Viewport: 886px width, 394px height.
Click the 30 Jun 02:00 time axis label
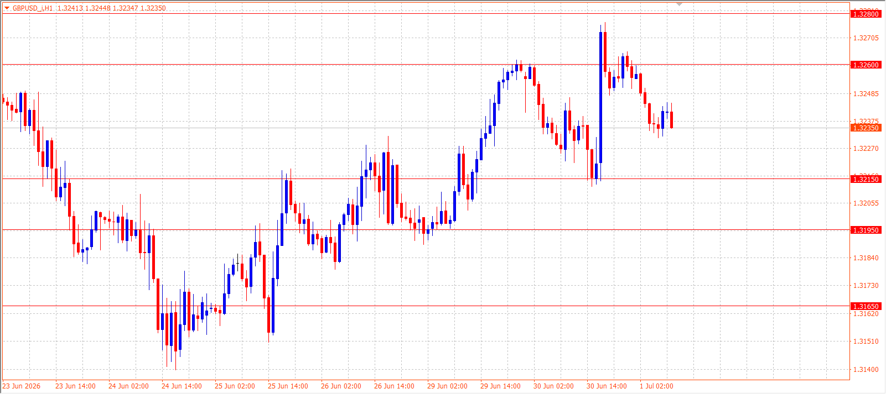pos(553,386)
